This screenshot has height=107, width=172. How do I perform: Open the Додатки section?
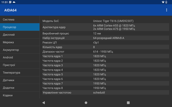click(20, 88)
